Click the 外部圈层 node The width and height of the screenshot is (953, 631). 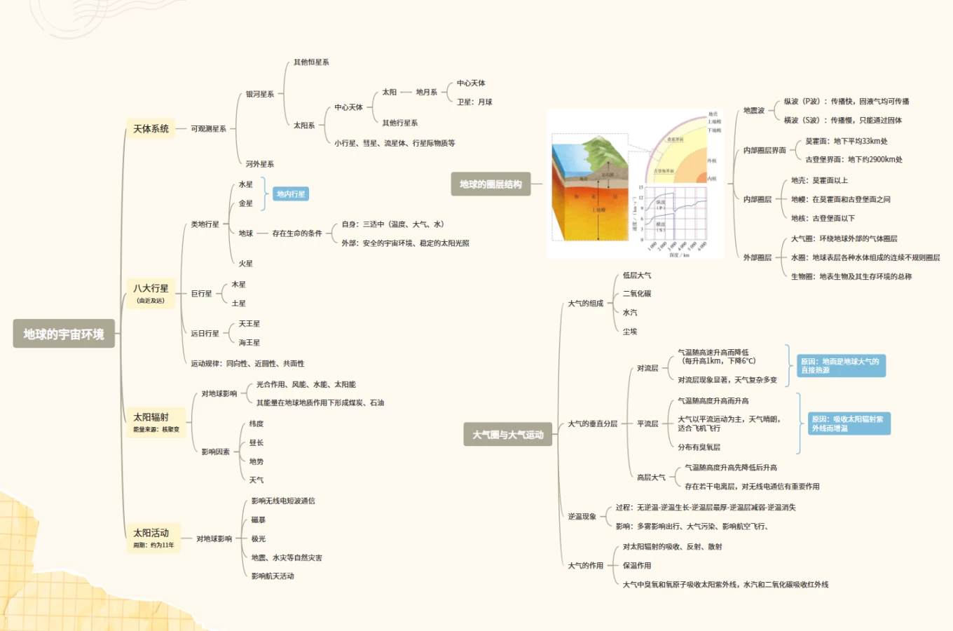(757, 258)
